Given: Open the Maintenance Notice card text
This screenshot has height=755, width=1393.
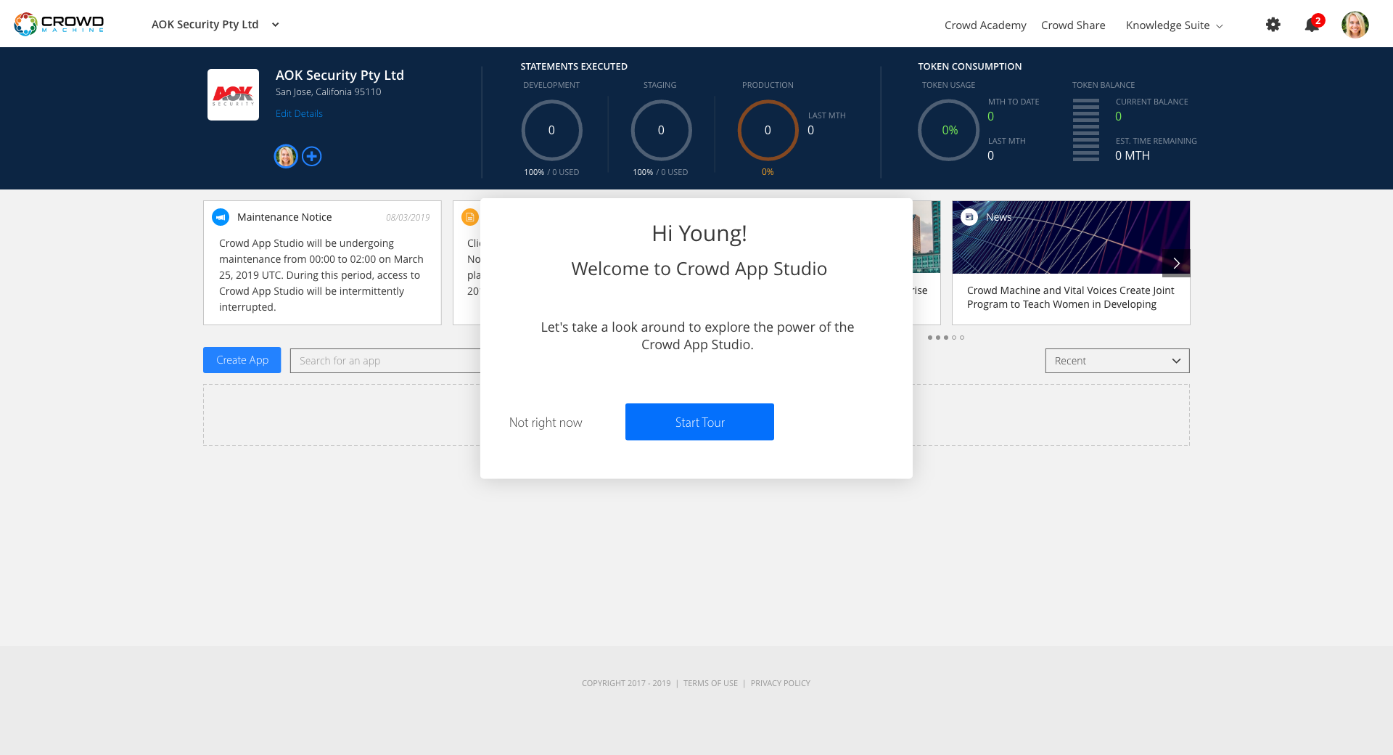Looking at the screenshot, I should point(321,275).
